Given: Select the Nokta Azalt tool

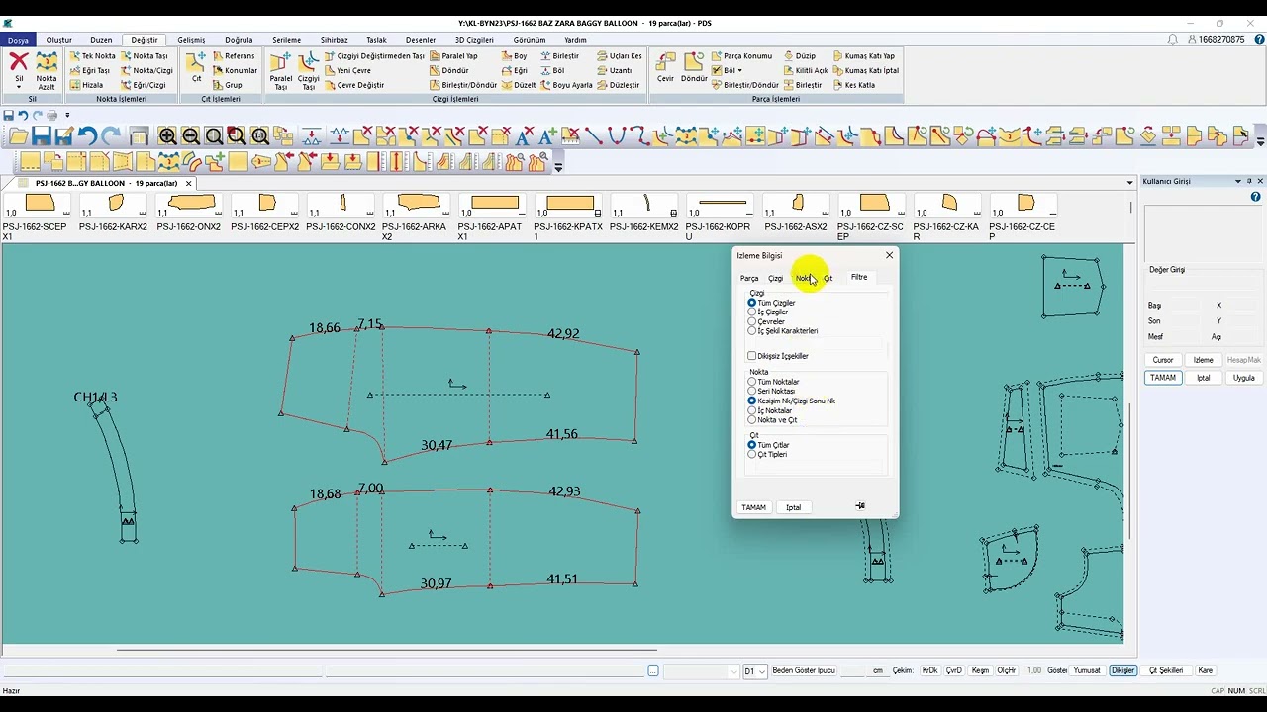Looking at the screenshot, I should [47, 71].
